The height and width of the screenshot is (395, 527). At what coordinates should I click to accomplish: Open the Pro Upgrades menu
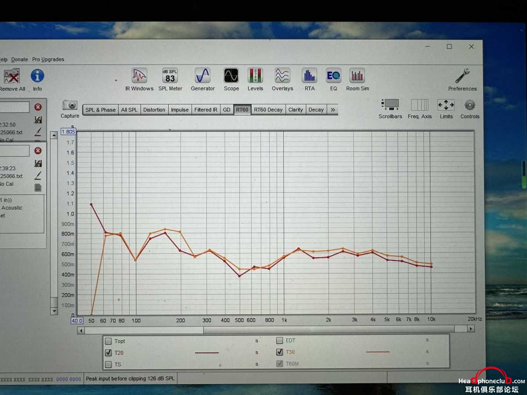48,60
